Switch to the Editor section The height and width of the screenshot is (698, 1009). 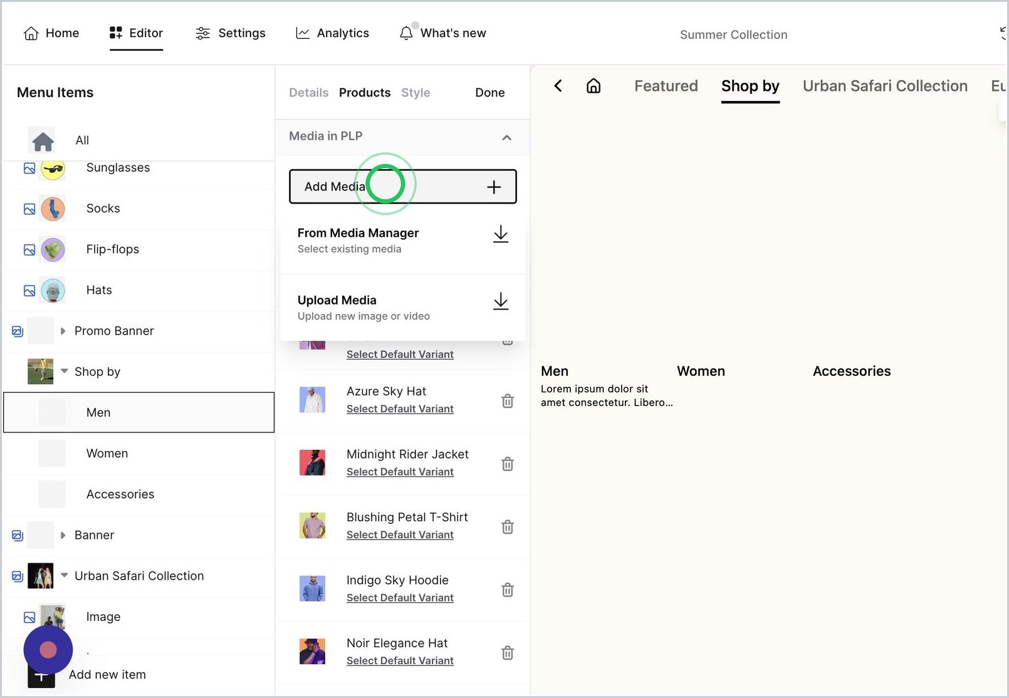click(136, 33)
